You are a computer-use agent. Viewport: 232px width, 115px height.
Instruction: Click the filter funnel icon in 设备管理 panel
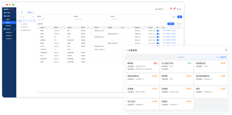226,50
